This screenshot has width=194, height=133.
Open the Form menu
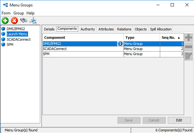(6, 13)
